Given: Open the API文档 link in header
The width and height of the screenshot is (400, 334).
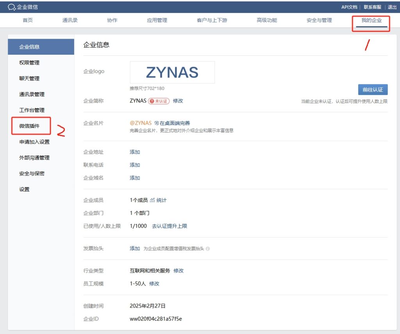Looking at the screenshot, I should pyautogui.click(x=349, y=7).
